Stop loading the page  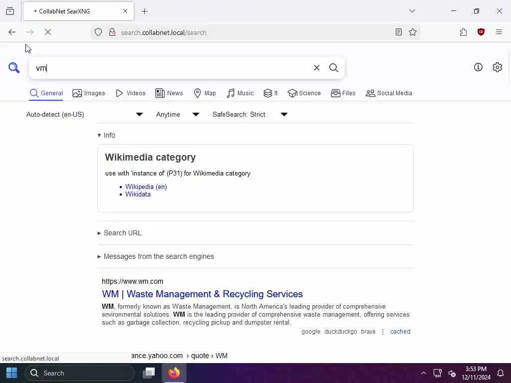click(x=47, y=32)
